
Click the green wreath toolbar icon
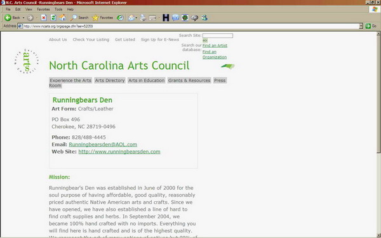click(x=185, y=18)
